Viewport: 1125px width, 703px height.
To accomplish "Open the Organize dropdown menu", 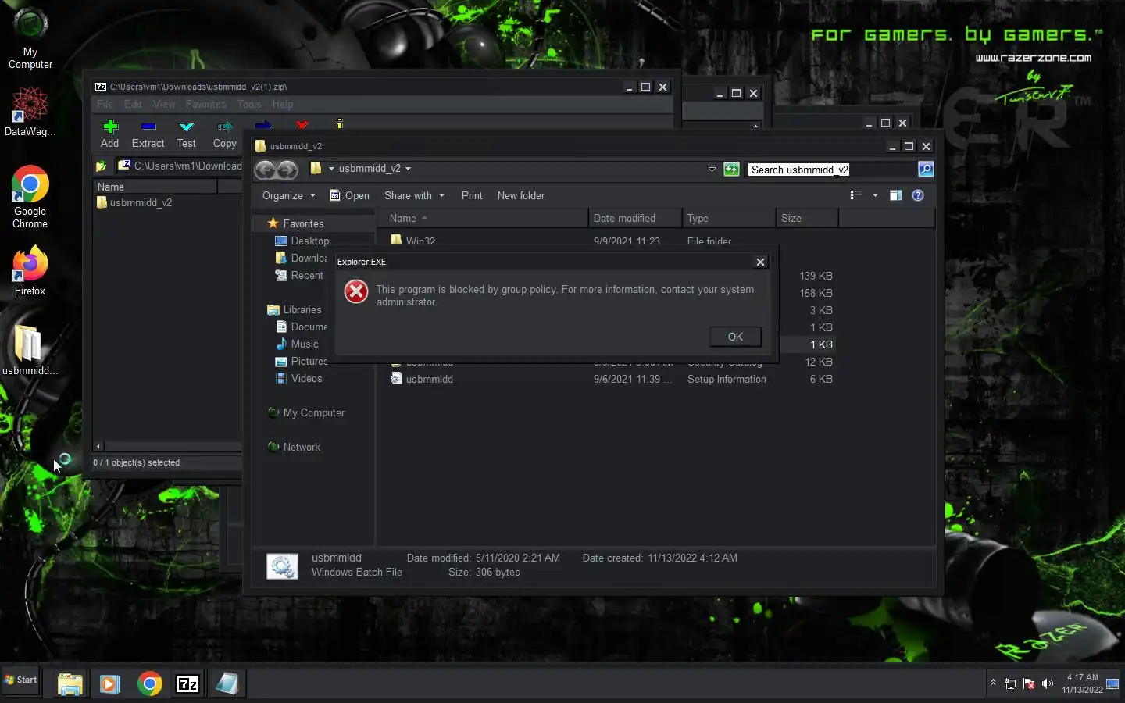I will [289, 195].
